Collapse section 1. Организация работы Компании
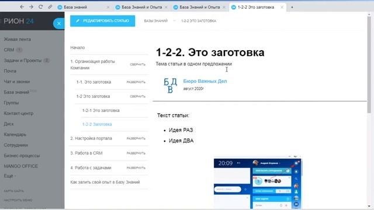 click(138, 64)
